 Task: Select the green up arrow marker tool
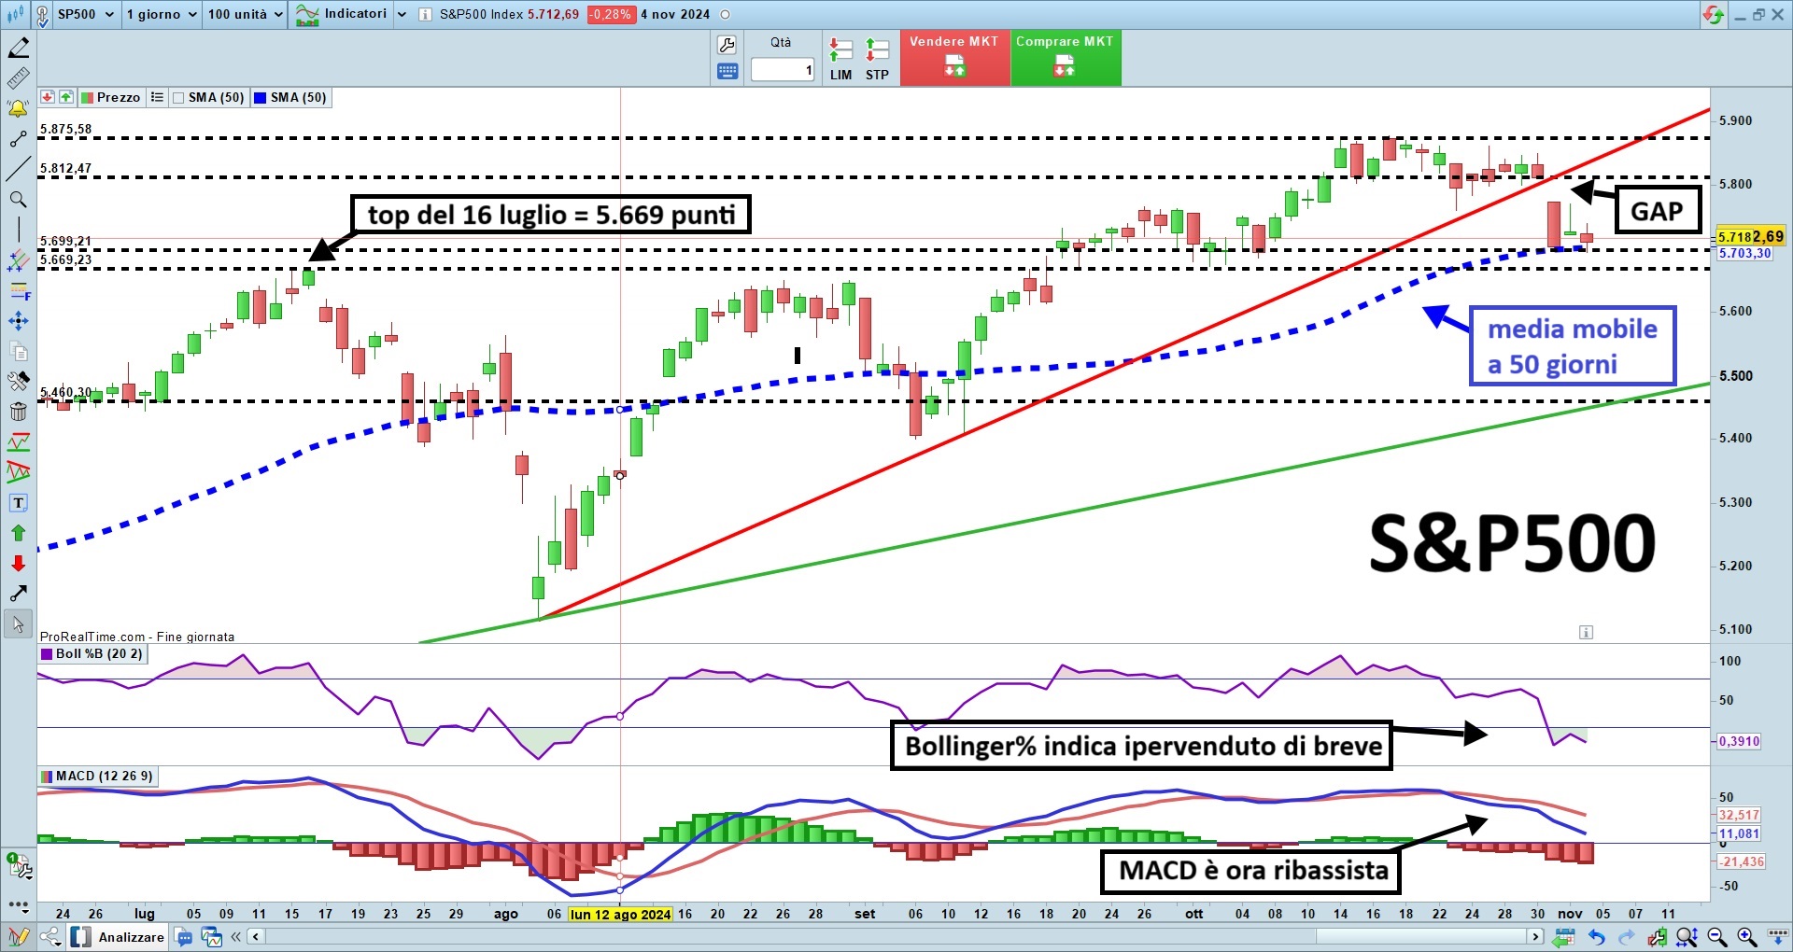(x=18, y=533)
